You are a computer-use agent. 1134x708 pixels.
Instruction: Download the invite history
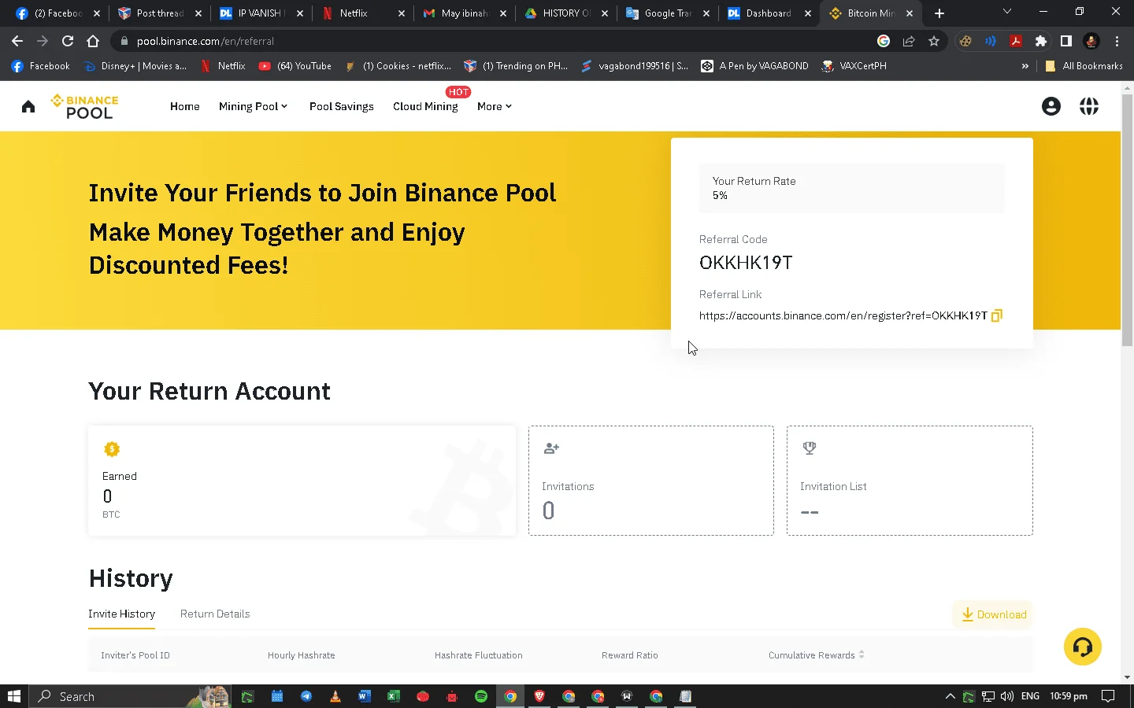[994, 614]
